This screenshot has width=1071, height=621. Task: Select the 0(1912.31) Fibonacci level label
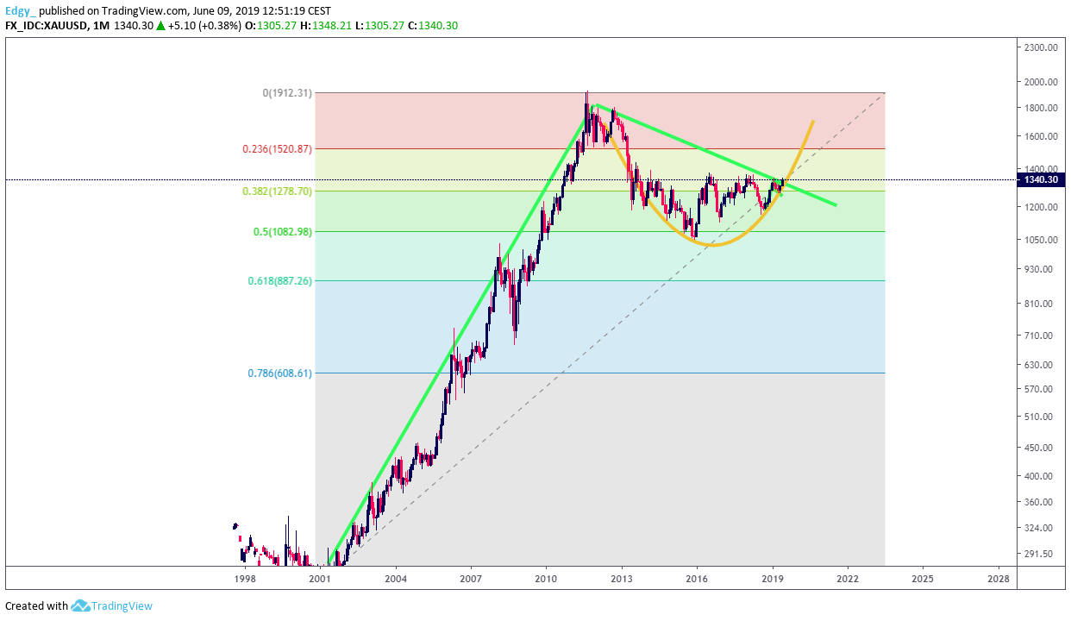pos(287,93)
